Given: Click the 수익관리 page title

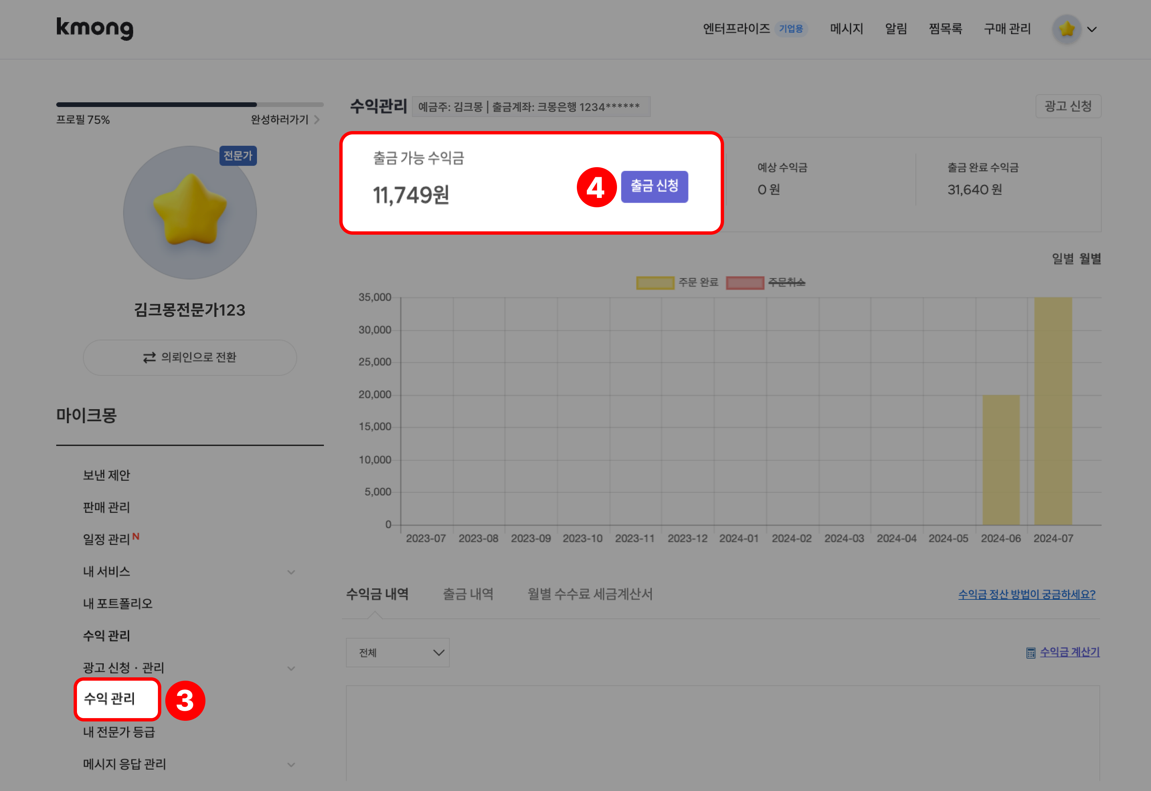Looking at the screenshot, I should (378, 106).
